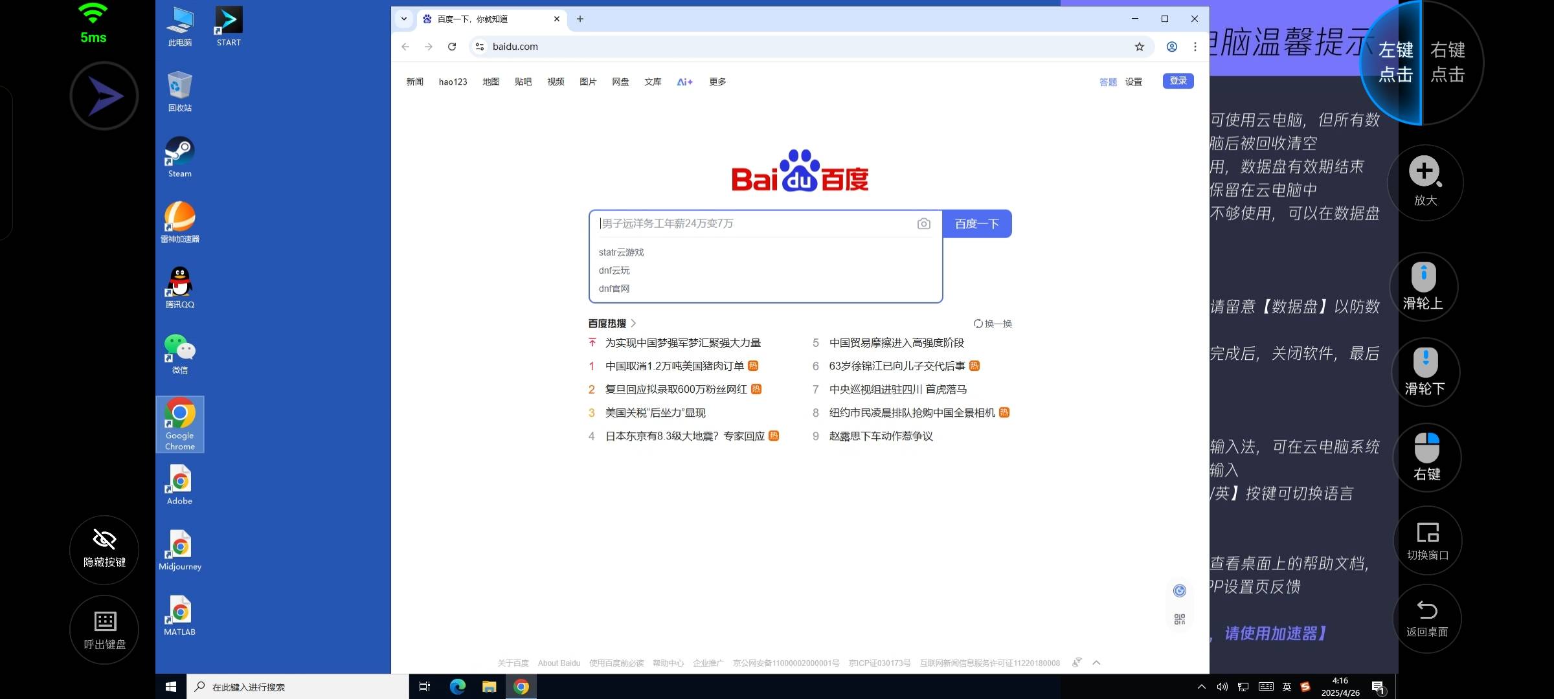1554x699 pixels.
Task: Open the notification center icon
Action: (1378, 687)
